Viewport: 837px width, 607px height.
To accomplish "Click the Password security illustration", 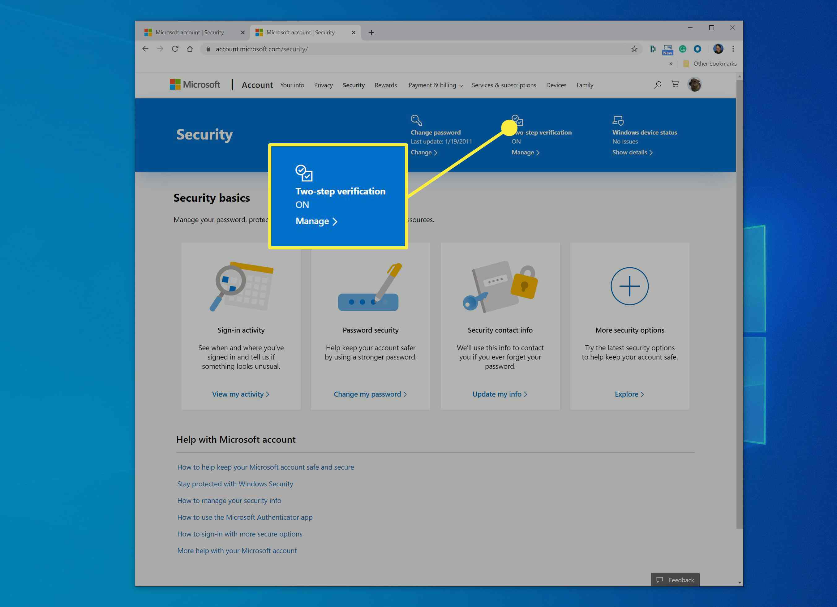I will pos(370,286).
